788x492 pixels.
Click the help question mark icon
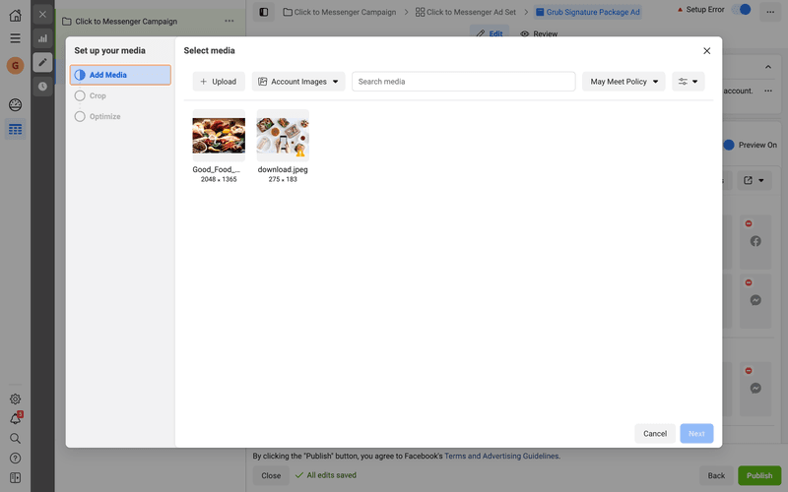[15, 458]
